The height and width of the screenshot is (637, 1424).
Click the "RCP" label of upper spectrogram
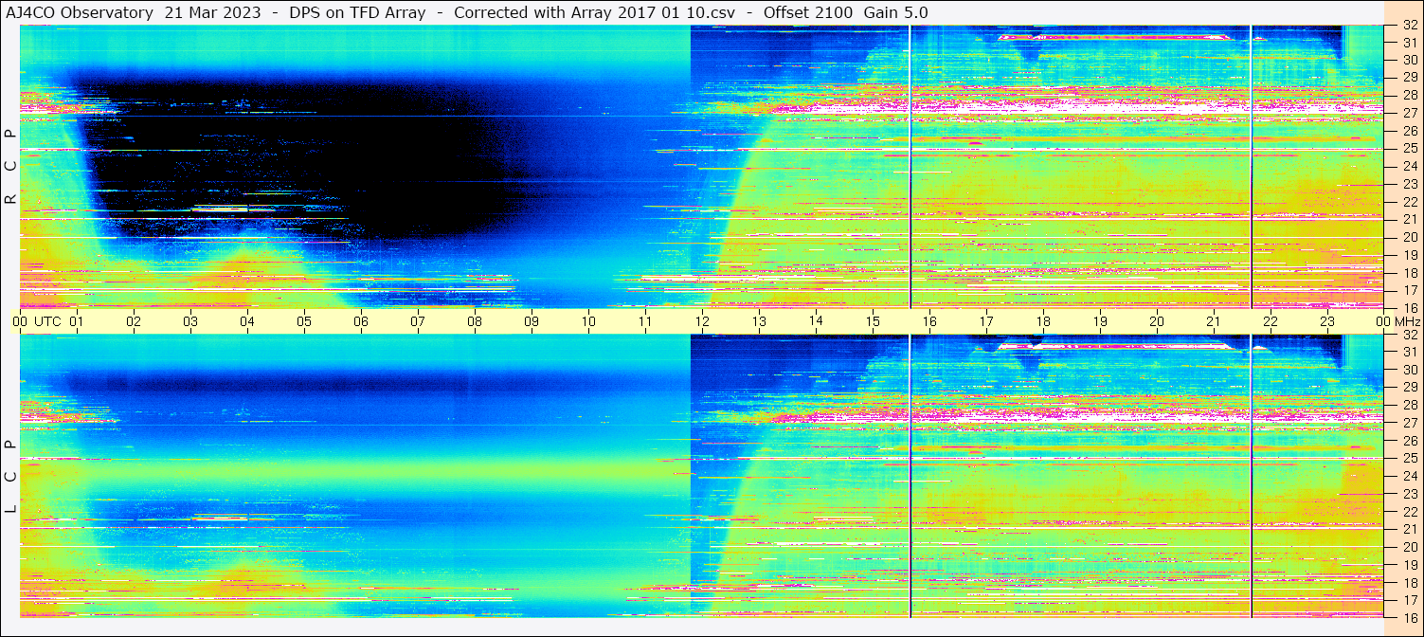click(10, 166)
